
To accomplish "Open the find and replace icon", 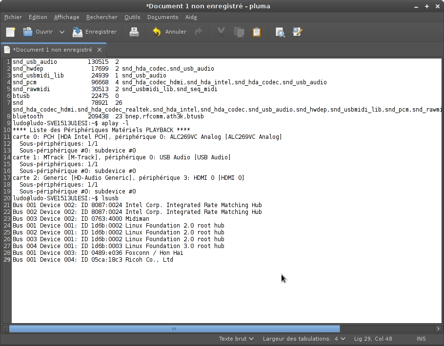I will [297, 32].
